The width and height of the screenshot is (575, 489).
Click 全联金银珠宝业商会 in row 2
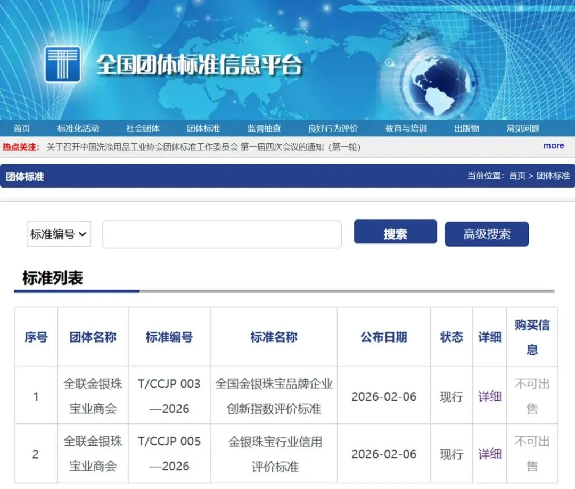click(x=93, y=454)
